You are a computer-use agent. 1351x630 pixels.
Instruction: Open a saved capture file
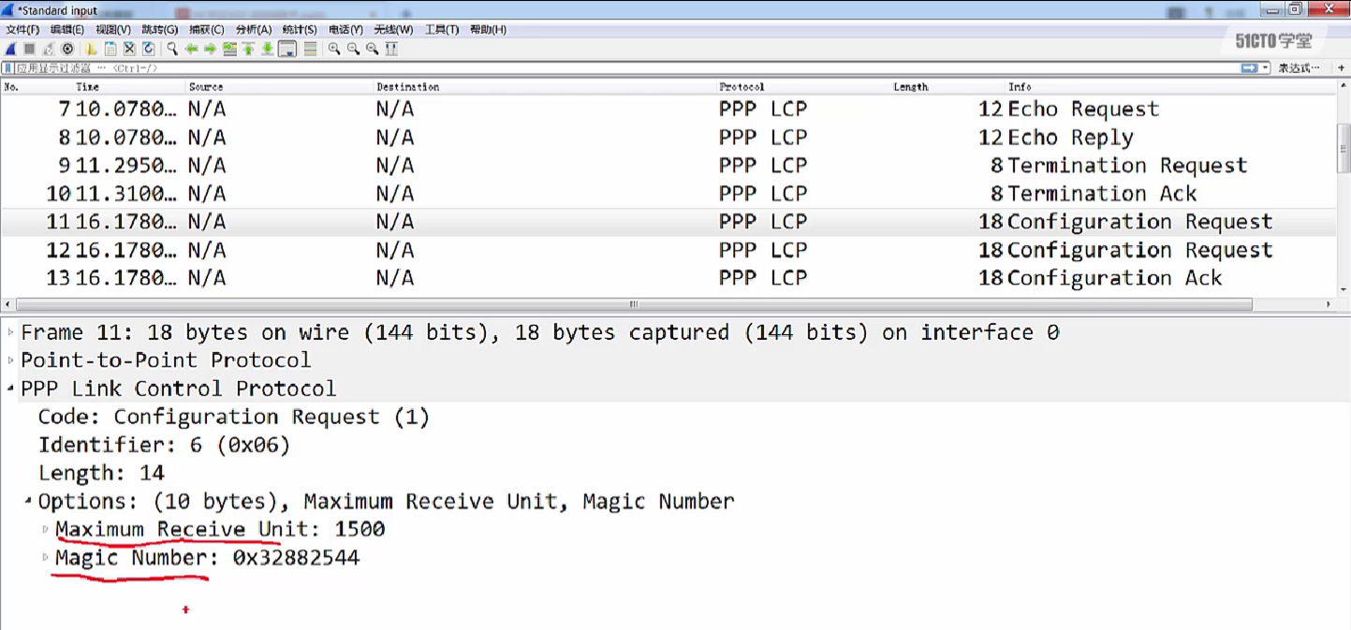point(92,49)
